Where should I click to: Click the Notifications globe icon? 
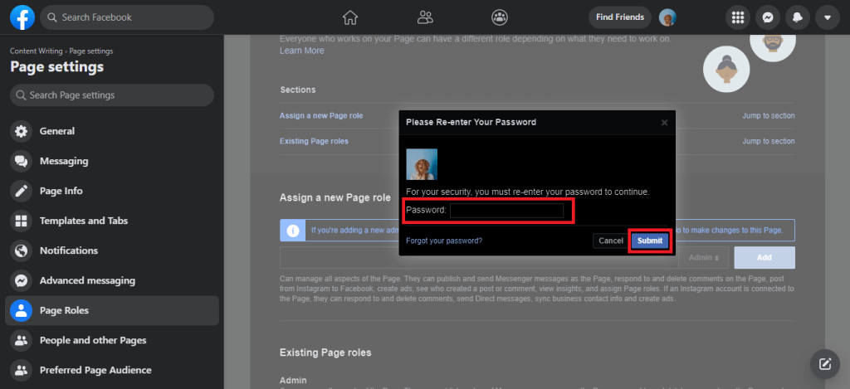pos(21,250)
